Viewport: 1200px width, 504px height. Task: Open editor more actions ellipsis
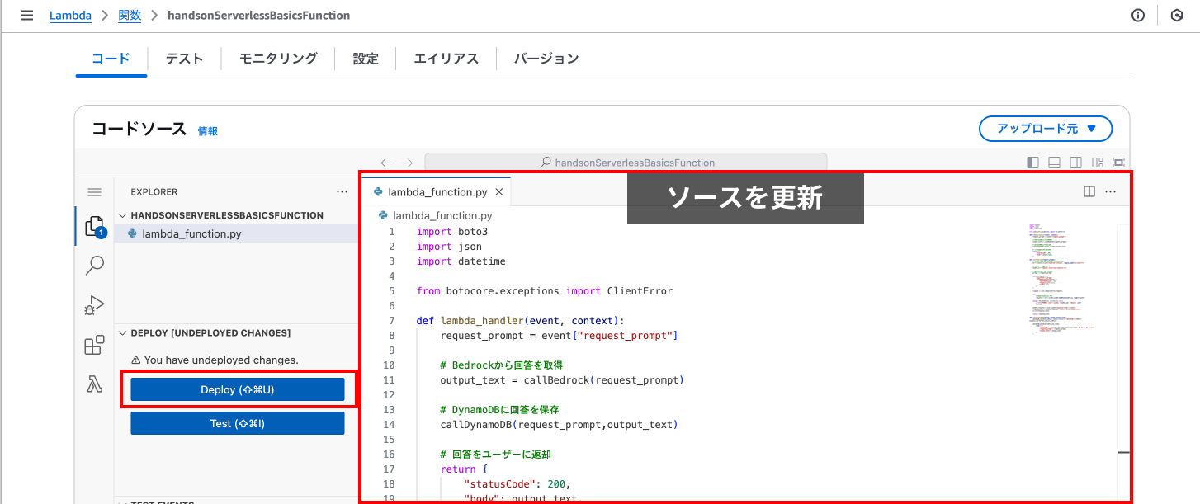[1110, 191]
